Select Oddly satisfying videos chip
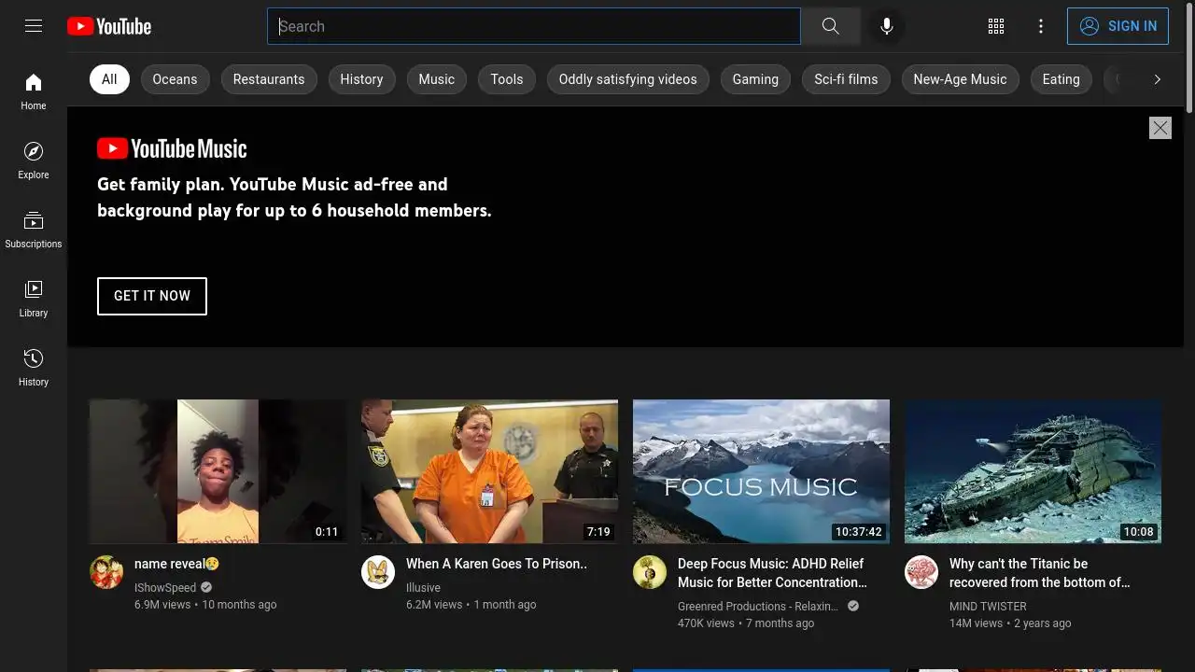Screen dimensions: 1195x672 pyautogui.click(x=627, y=79)
